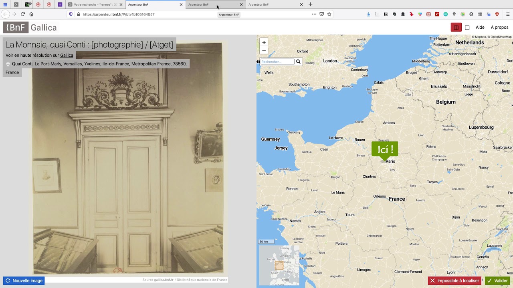
Task: Click the stacked layers extension icon
Action: coord(403,14)
